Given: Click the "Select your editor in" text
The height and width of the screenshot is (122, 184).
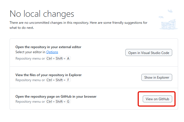Looking at the screenshot, I should [30, 52].
